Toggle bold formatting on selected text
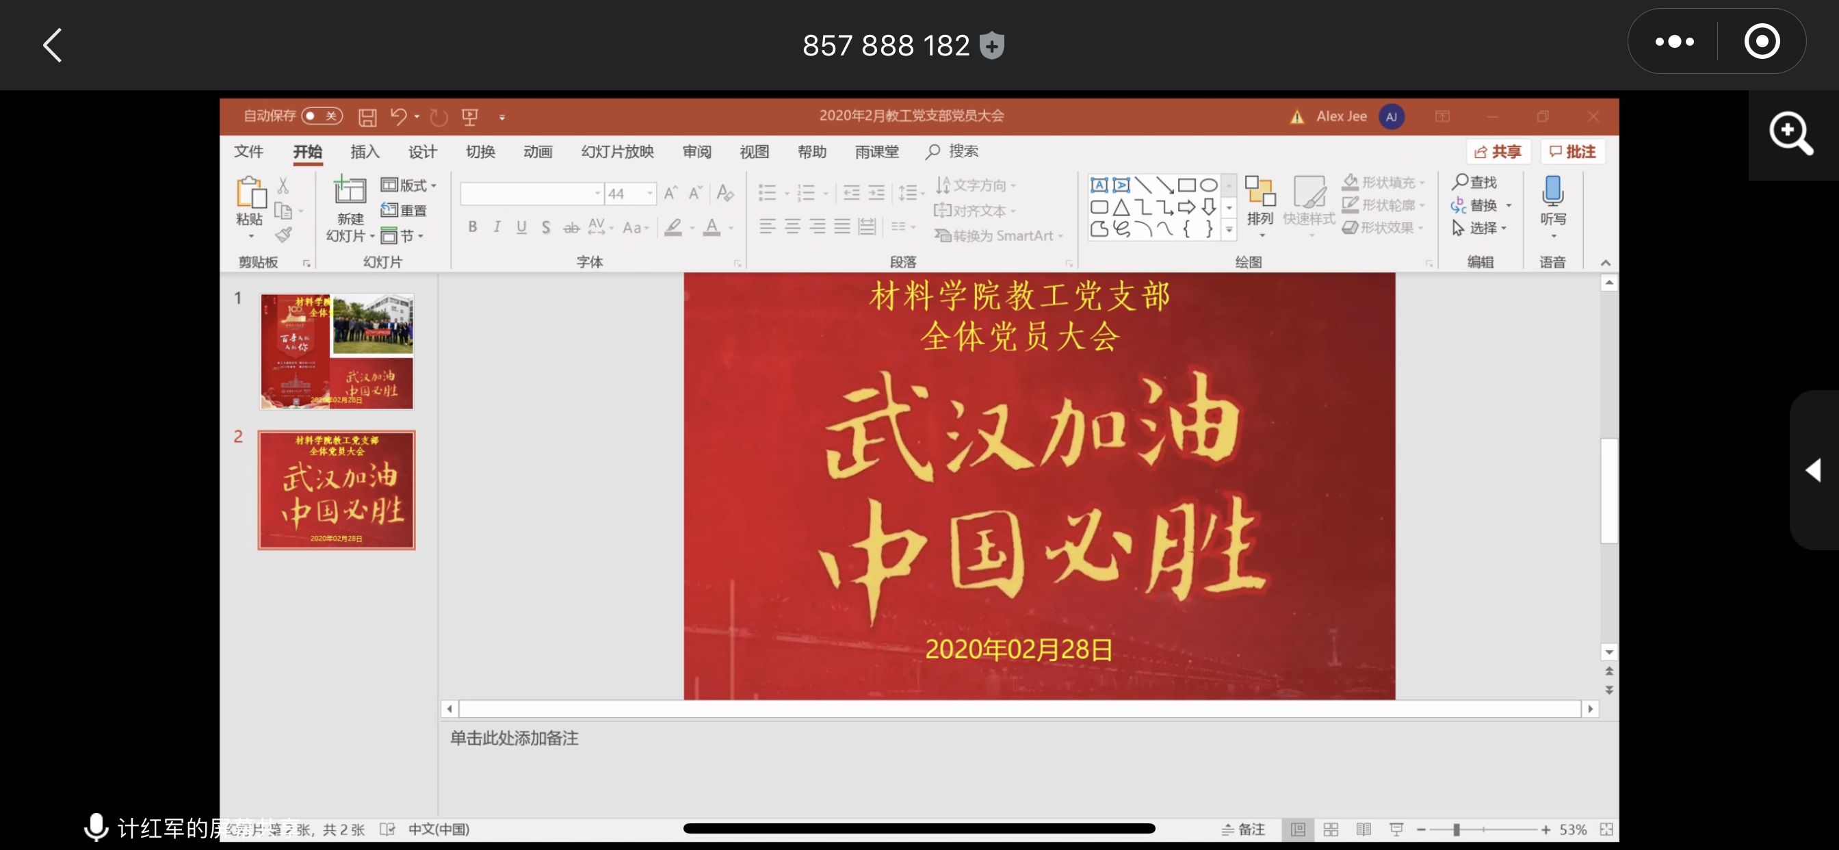Image resolution: width=1839 pixels, height=850 pixels. (x=472, y=227)
